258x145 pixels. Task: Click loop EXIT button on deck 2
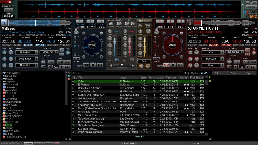pos(253,67)
